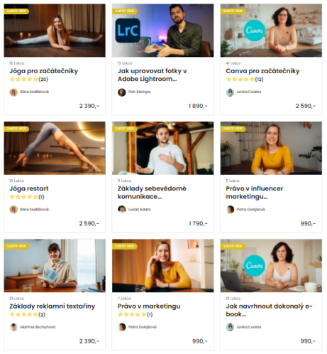This screenshot has height=354, width=327.
Task: Click the Adobe Lightroom LrC logo
Action: tap(128, 31)
